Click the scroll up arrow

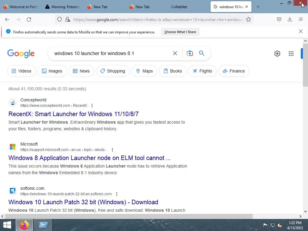tap(305, 41)
